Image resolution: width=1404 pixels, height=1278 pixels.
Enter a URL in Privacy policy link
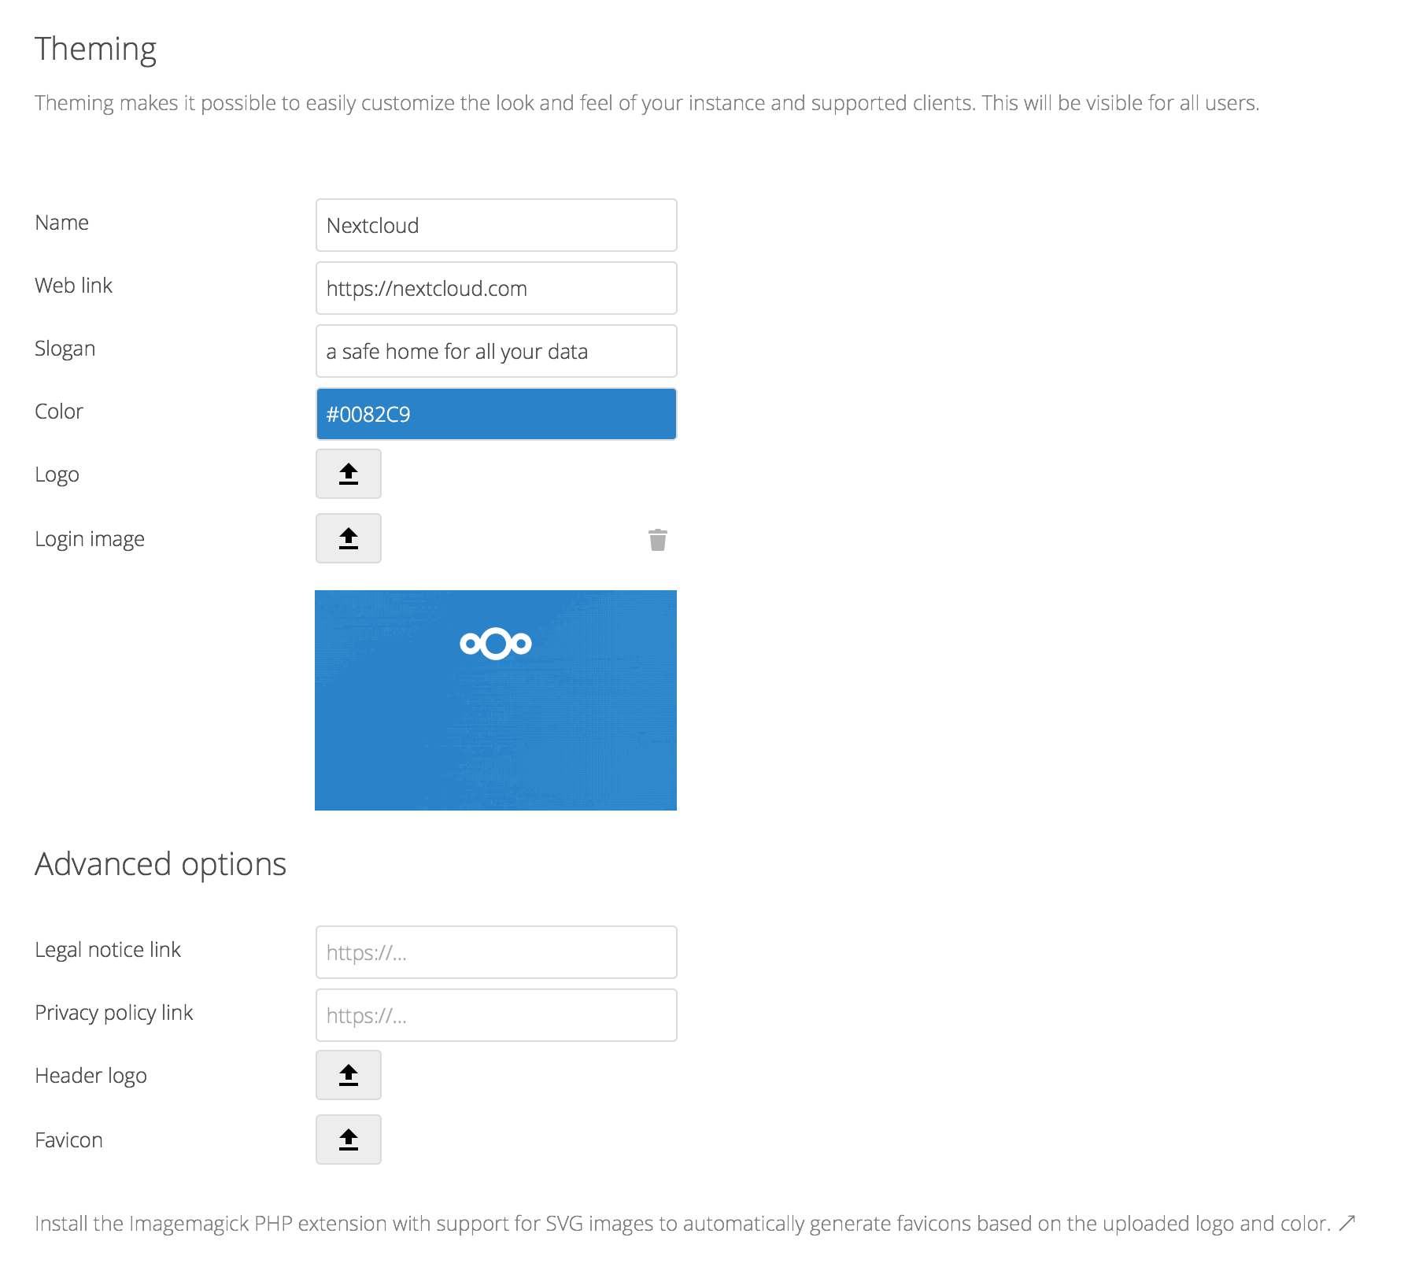[x=495, y=1015]
